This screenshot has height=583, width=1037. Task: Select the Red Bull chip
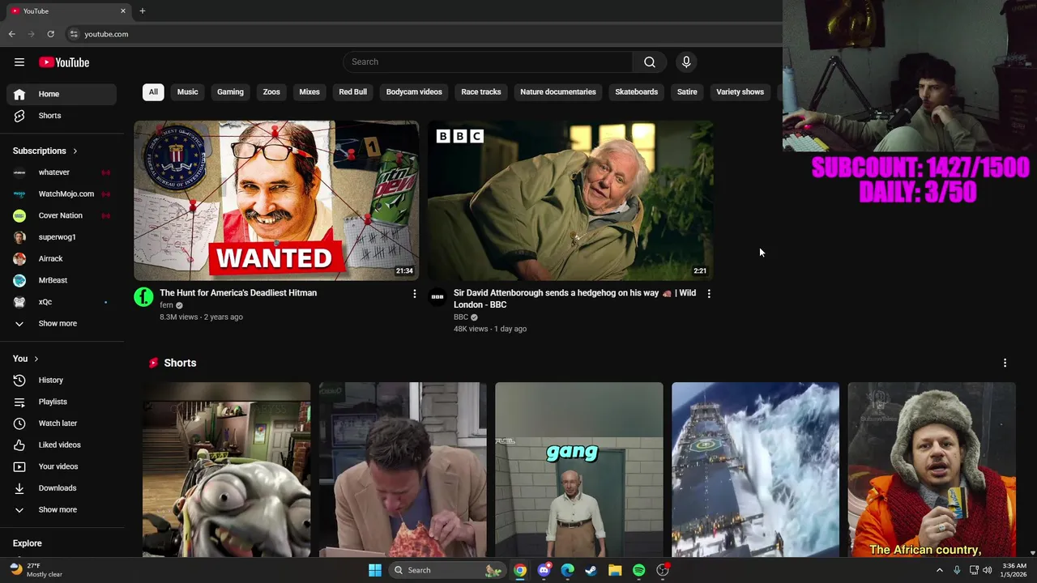point(352,92)
